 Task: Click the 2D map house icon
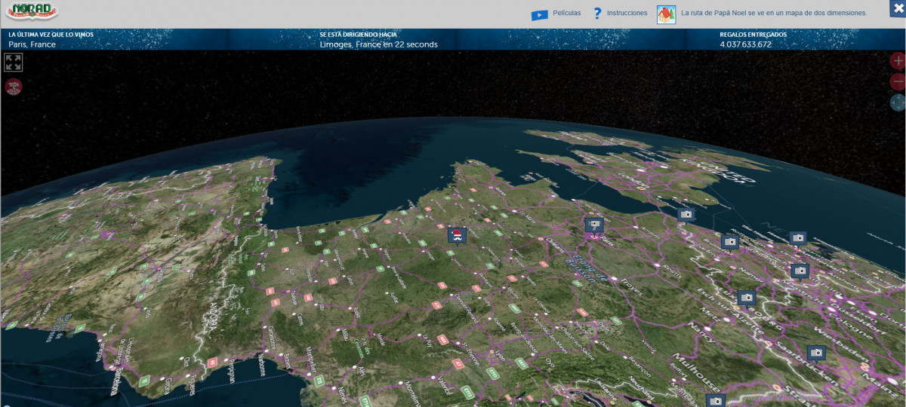[x=666, y=14]
